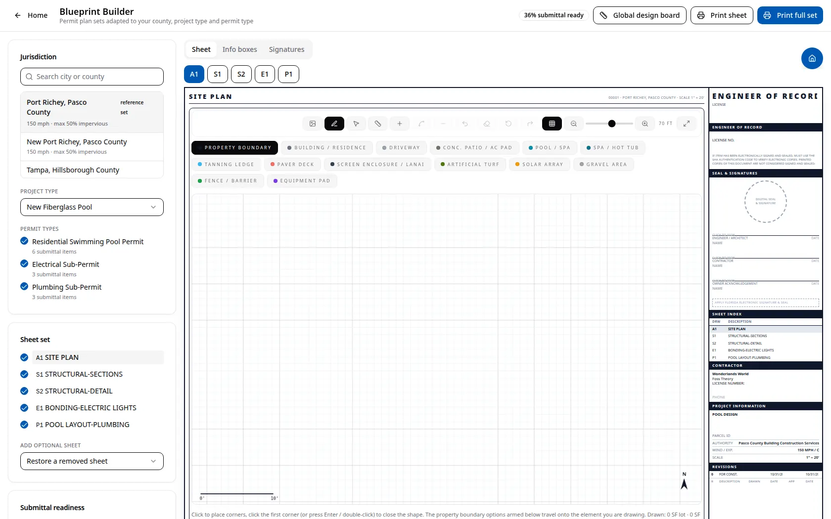831x519 pixels.
Task: Click the eraser tool icon
Action: pos(487,124)
